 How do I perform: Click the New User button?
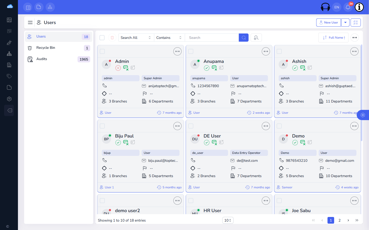tap(329, 22)
